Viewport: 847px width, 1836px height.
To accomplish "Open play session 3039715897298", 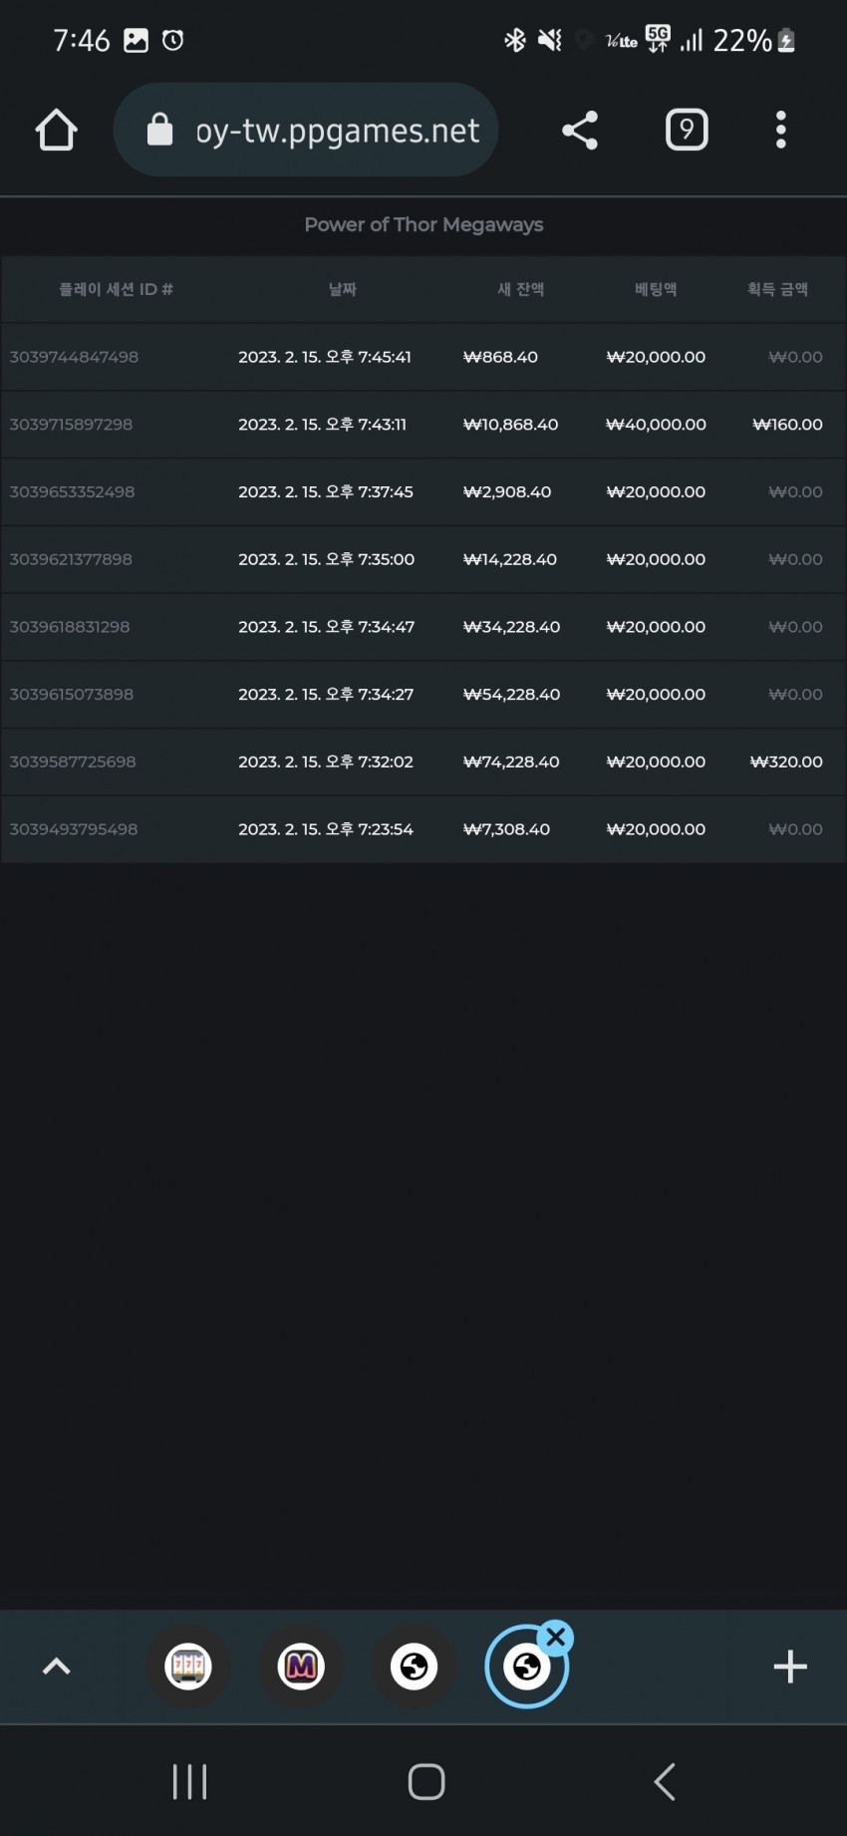I will click(x=71, y=425).
